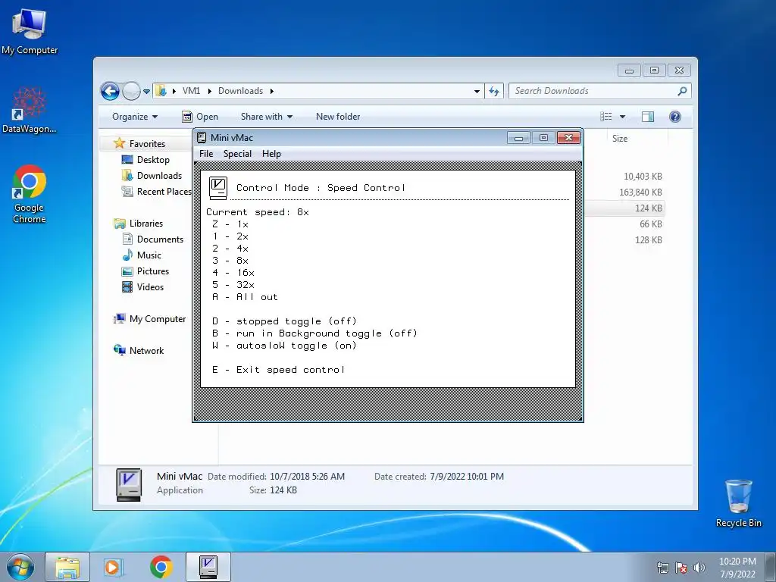Click the New folder button
This screenshot has height=582, width=776.
[338, 117]
